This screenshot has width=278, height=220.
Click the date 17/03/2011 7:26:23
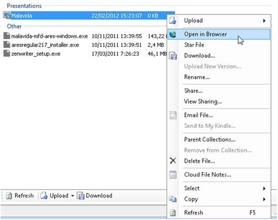click(x=115, y=53)
